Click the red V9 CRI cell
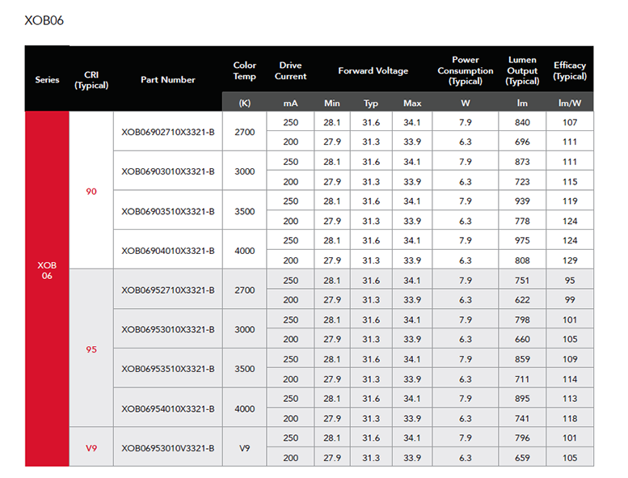 [91, 448]
